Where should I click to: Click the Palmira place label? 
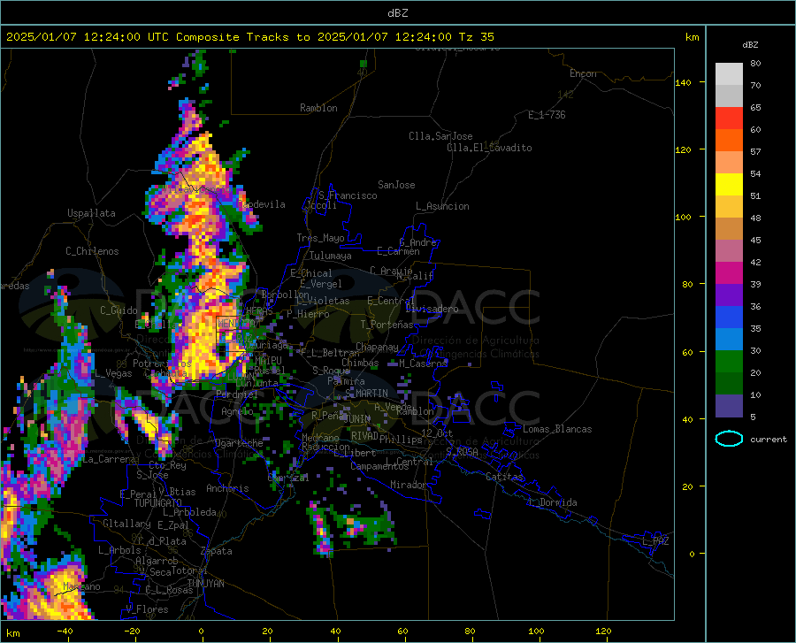click(x=346, y=380)
